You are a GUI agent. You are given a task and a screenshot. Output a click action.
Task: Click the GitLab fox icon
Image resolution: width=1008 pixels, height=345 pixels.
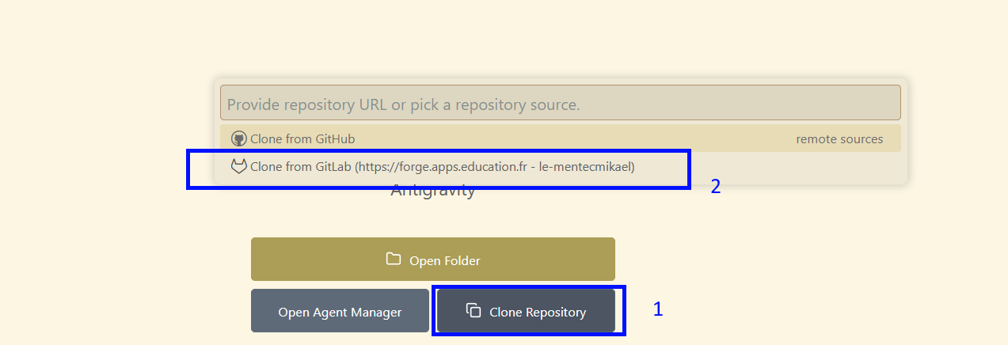pos(239,167)
